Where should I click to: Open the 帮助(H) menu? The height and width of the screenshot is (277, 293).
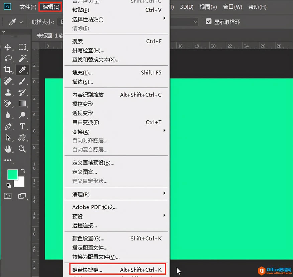[257, 7]
